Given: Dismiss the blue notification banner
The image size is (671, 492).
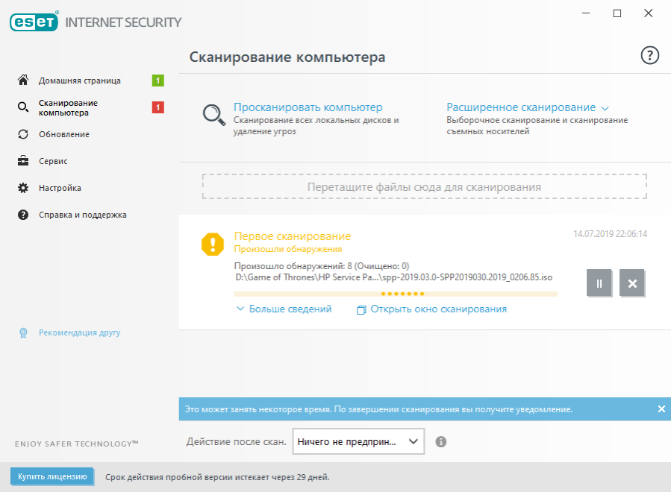Looking at the screenshot, I should click(x=661, y=409).
